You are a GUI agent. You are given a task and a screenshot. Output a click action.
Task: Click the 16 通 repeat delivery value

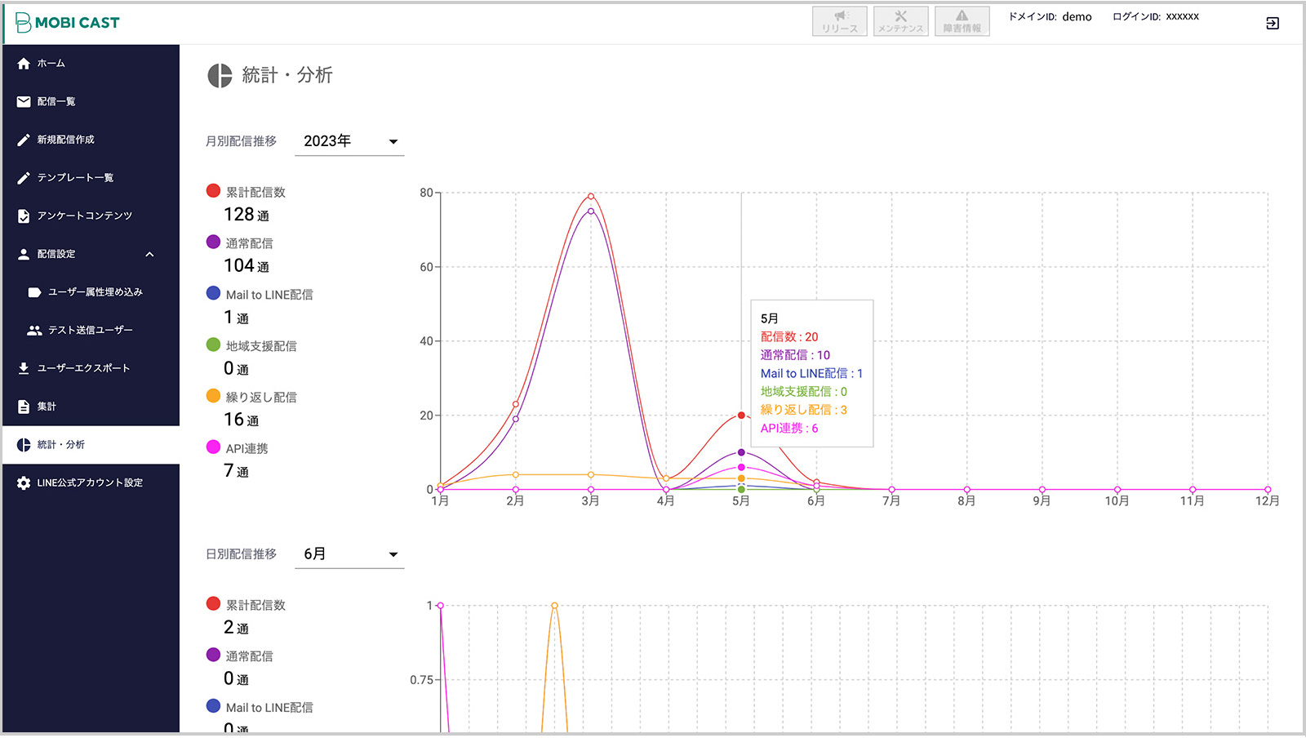tap(242, 420)
